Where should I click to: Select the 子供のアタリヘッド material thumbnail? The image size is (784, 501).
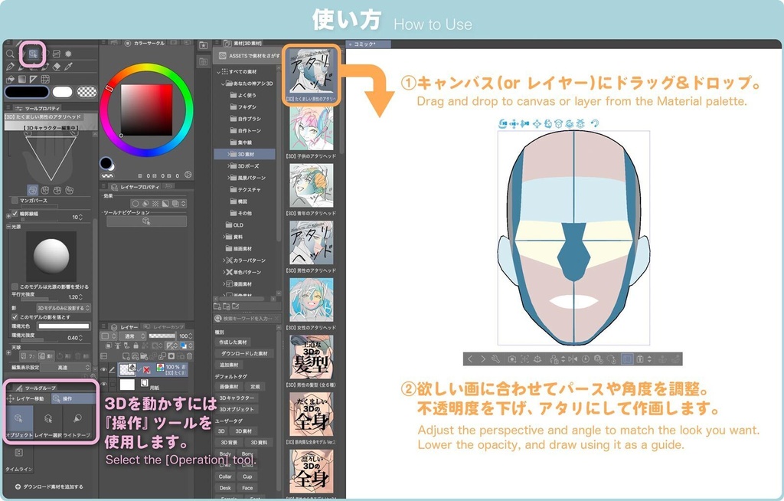pyautogui.click(x=312, y=128)
